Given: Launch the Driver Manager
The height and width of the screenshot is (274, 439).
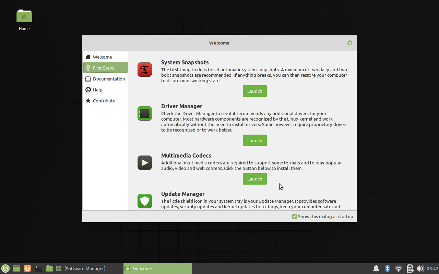Looking at the screenshot, I should pyautogui.click(x=254, y=140).
